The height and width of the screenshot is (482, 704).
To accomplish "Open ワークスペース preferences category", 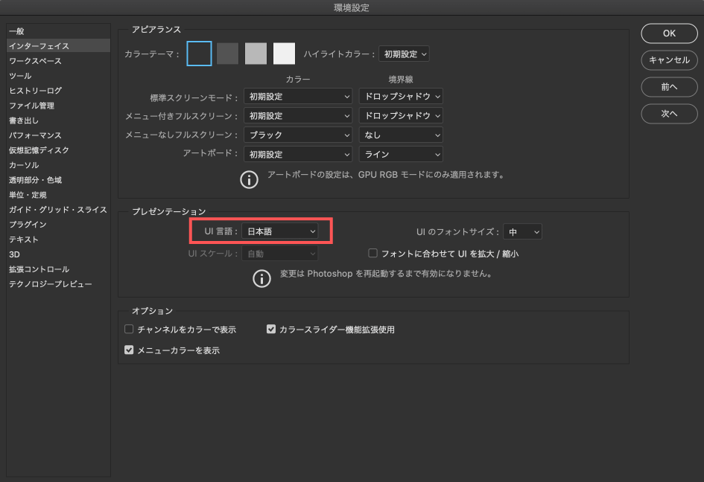I will (58, 60).
